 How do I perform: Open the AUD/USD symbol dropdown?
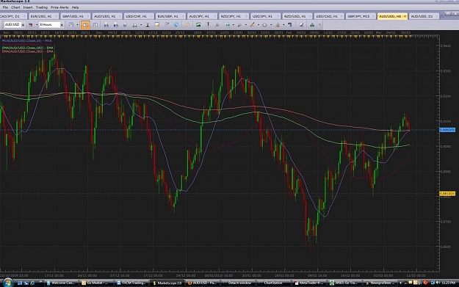[x=23, y=25]
